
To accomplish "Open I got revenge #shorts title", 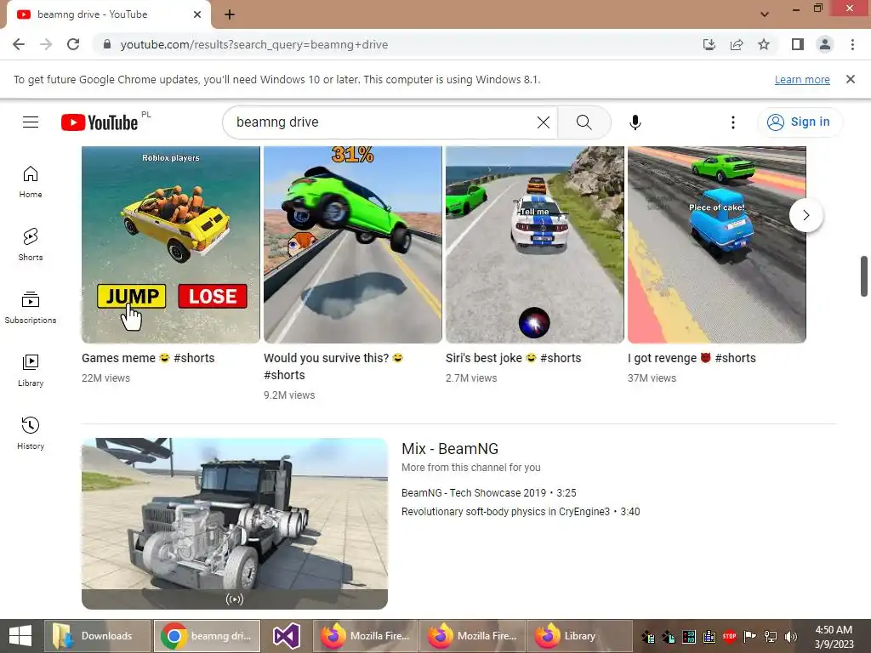I will pyautogui.click(x=692, y=358).
